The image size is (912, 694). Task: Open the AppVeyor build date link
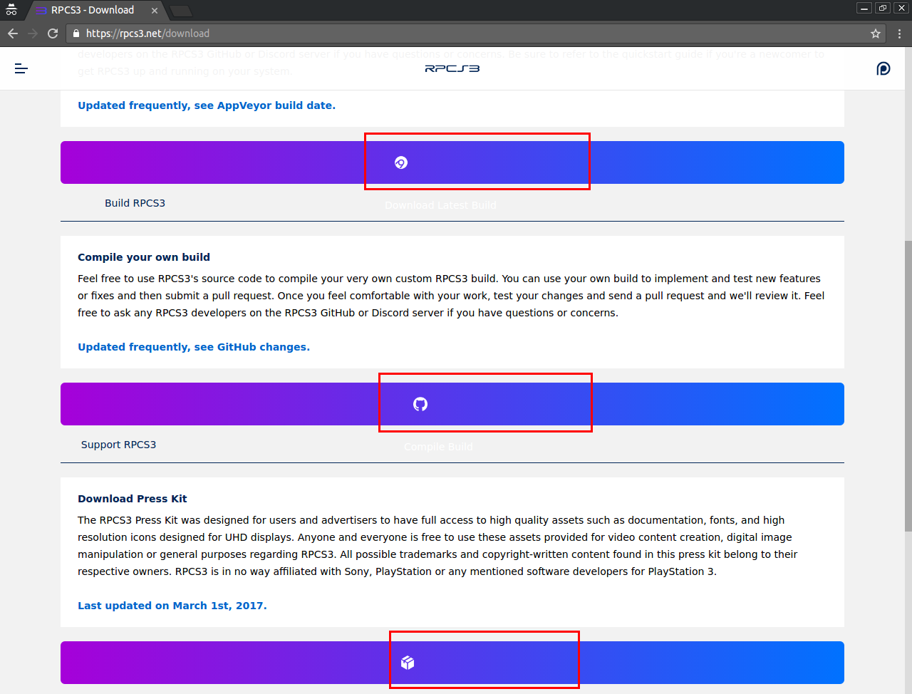tap(207, 105)
